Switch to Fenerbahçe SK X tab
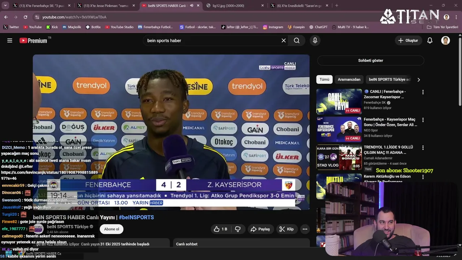The width and height of the screenshot is (462, 260). [41, 5]
